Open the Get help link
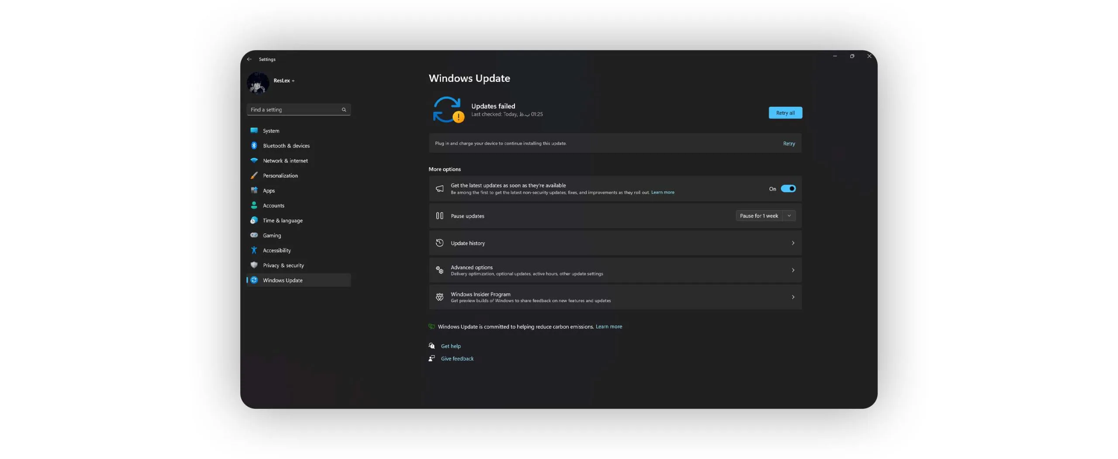Screen dimensions: 1118x459 (x=450, y=346)
